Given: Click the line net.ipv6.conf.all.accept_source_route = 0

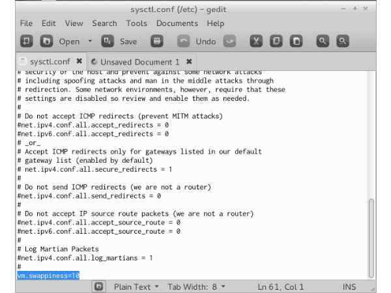Looking at the screenshot, I should [x=99, y=231].
